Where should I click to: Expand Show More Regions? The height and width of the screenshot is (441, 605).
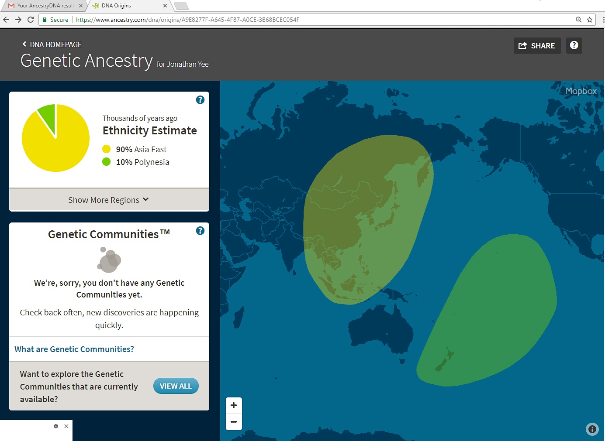click(109, 200)
